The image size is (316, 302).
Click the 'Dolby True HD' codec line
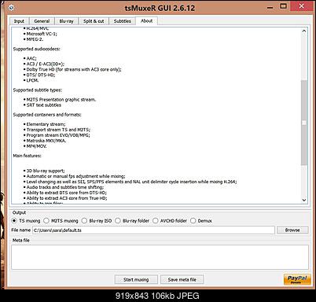tap(74, 69)
